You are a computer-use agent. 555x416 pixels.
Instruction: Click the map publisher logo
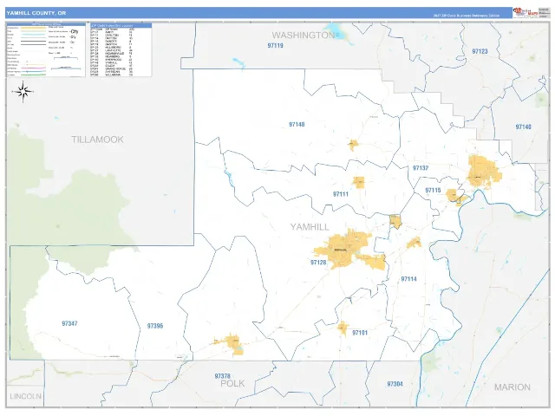point(526,12)
